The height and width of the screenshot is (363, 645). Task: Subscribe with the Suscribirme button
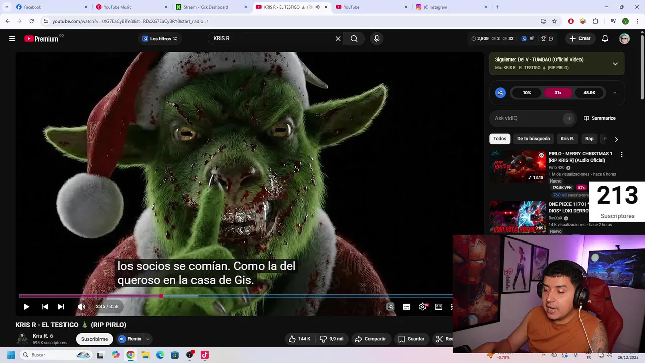94,339
